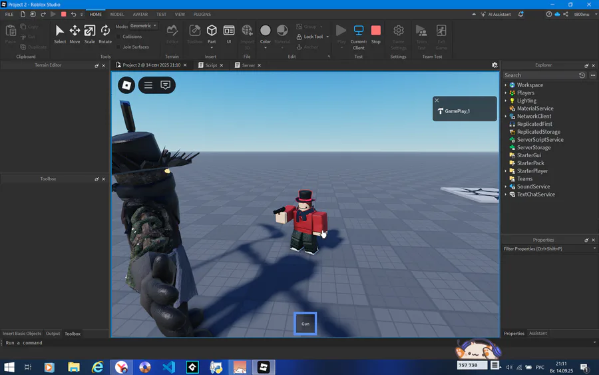
Task: Open File Explorer from taskbar
Action: pos(73,367)
